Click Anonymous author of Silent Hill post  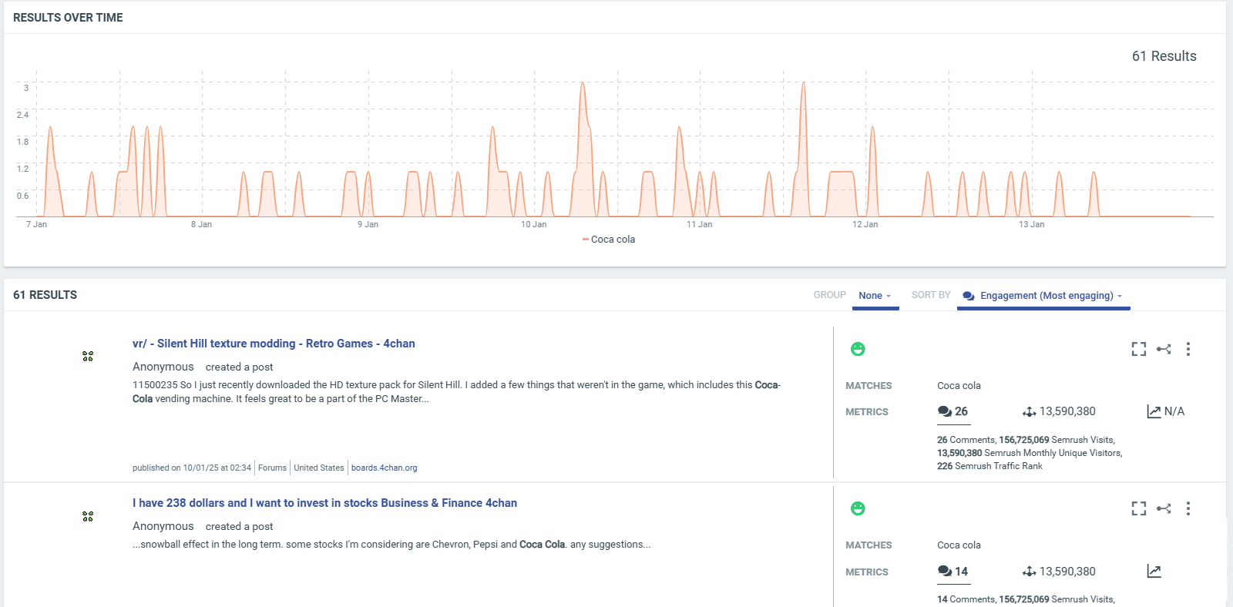163,367
